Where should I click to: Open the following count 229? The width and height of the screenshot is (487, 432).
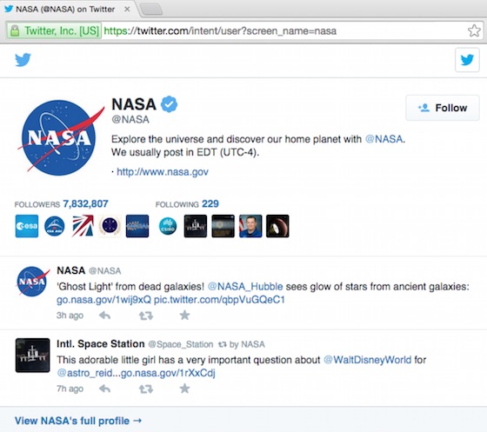coord(210,203)
